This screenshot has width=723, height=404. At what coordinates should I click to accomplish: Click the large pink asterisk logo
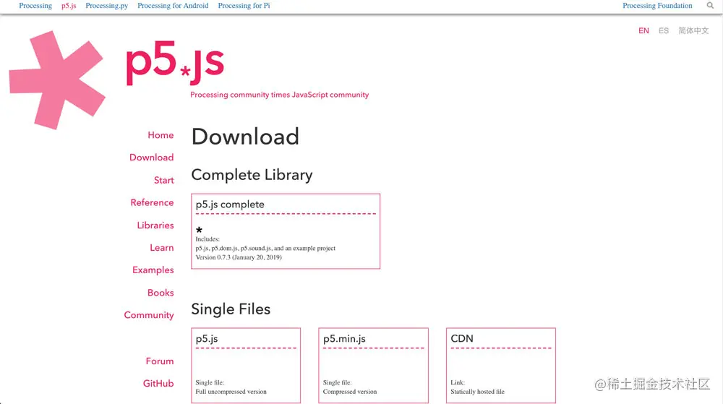pyautogui.click(x=57, y=80)
